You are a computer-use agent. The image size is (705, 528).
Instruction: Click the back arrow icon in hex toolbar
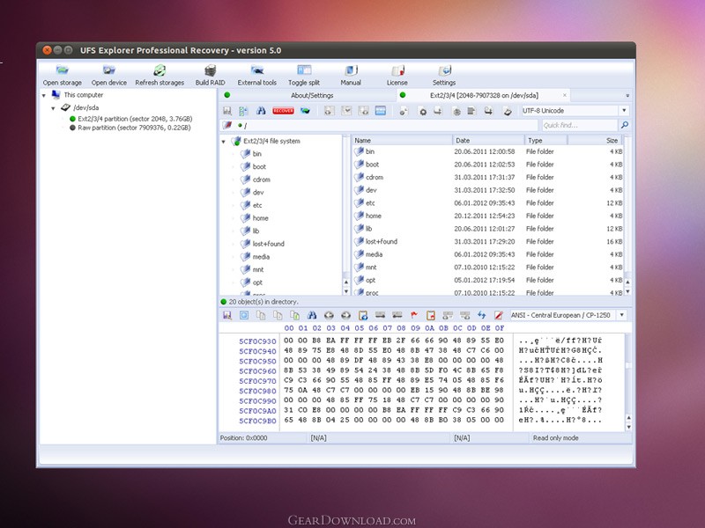[329, 315]
